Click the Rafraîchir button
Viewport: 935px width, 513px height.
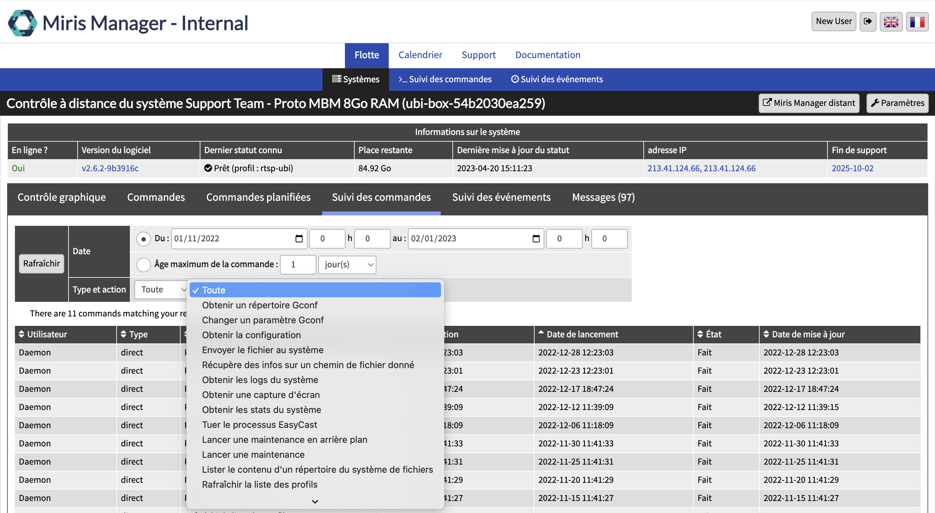click(x=41, y=263)
